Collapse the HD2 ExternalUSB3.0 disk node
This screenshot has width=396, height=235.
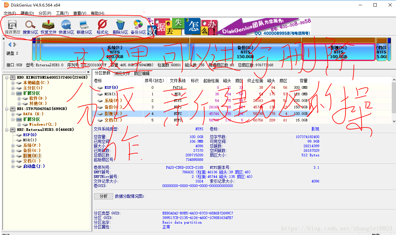click(7, 130)
